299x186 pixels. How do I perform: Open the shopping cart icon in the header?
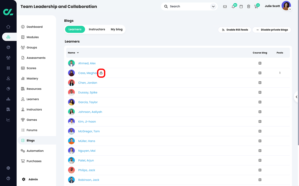pyautogui.click(x=256, y=6)
